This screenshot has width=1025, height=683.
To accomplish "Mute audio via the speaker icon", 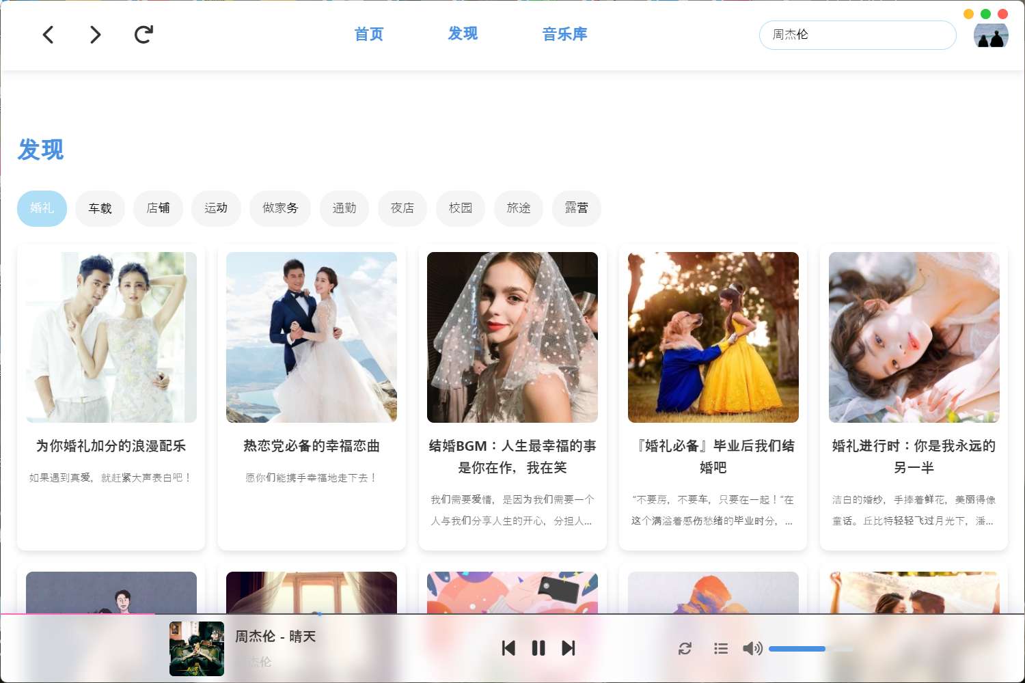I will coord(752,648).
